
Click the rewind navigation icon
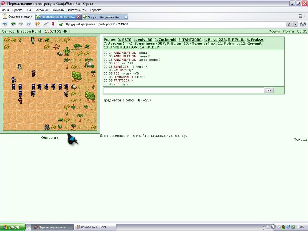pos(5,24)
